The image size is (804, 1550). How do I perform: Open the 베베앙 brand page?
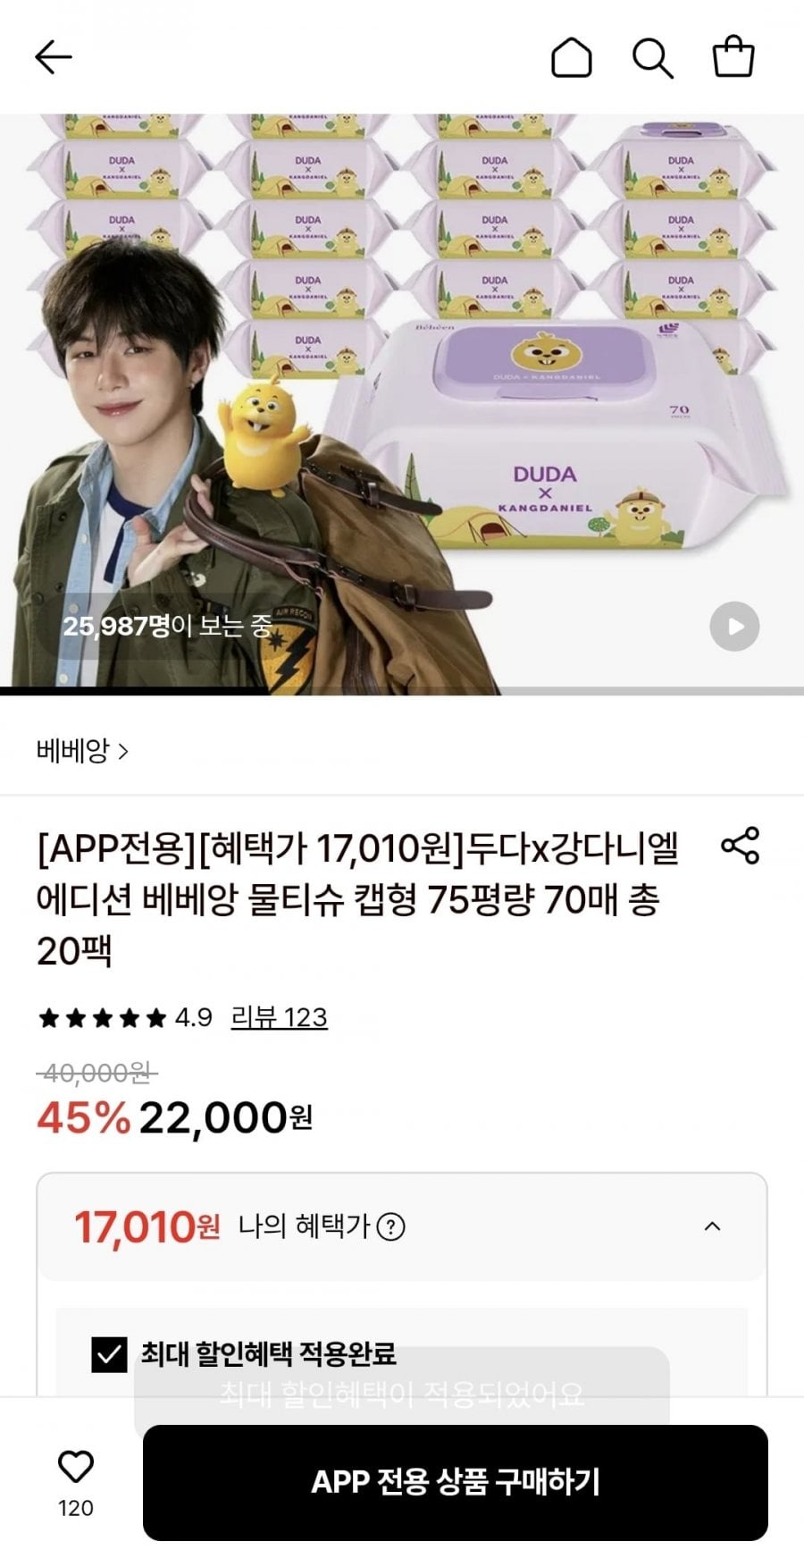(x=82, y=751)
